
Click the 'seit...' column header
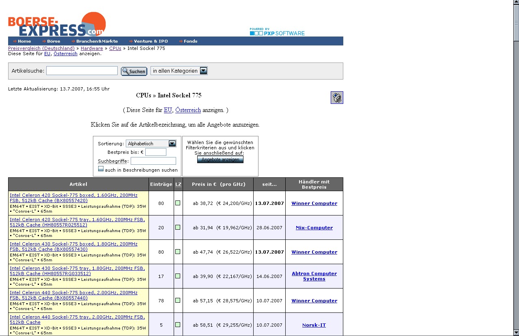click(x=269, y=184)
